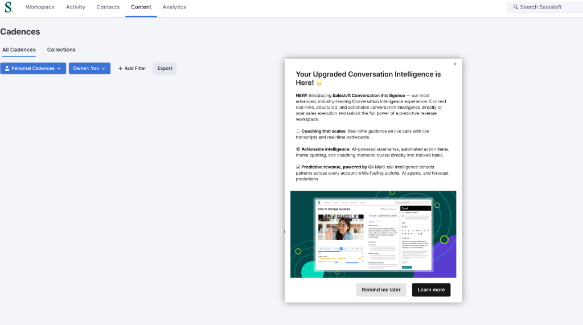This screenshot has width=583, height=325.
Task: Open the Activity menu
Action: tap(76, 7)
